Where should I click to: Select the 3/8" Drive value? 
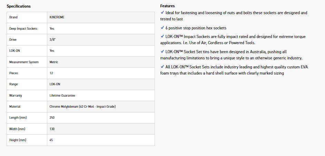(x=52, y=40)
